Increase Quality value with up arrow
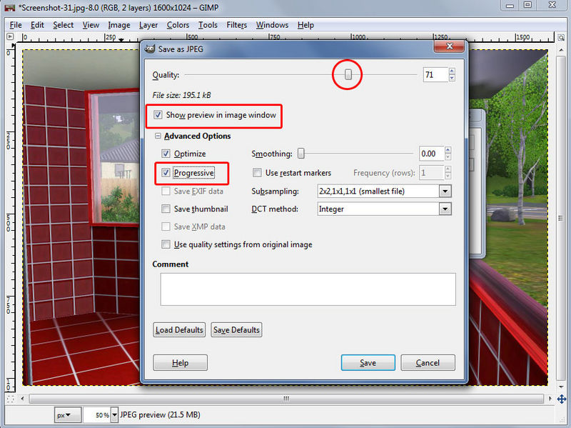 click(x=451, y=71)
